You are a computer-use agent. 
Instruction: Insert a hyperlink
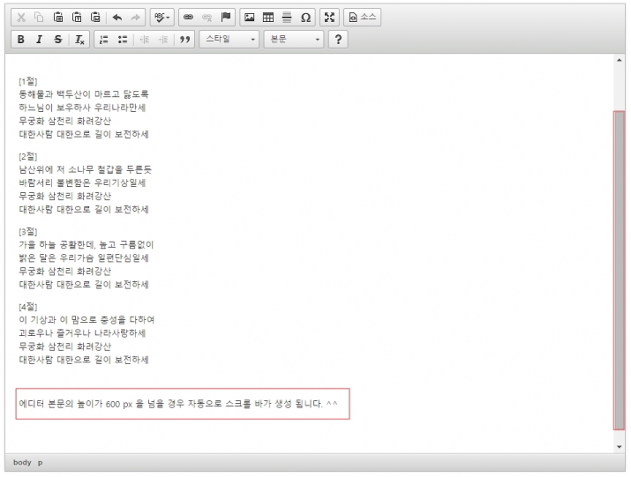point(188,18)
